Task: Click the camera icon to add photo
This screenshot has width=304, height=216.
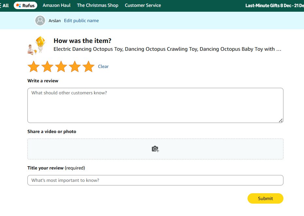Action: (155, 149)
